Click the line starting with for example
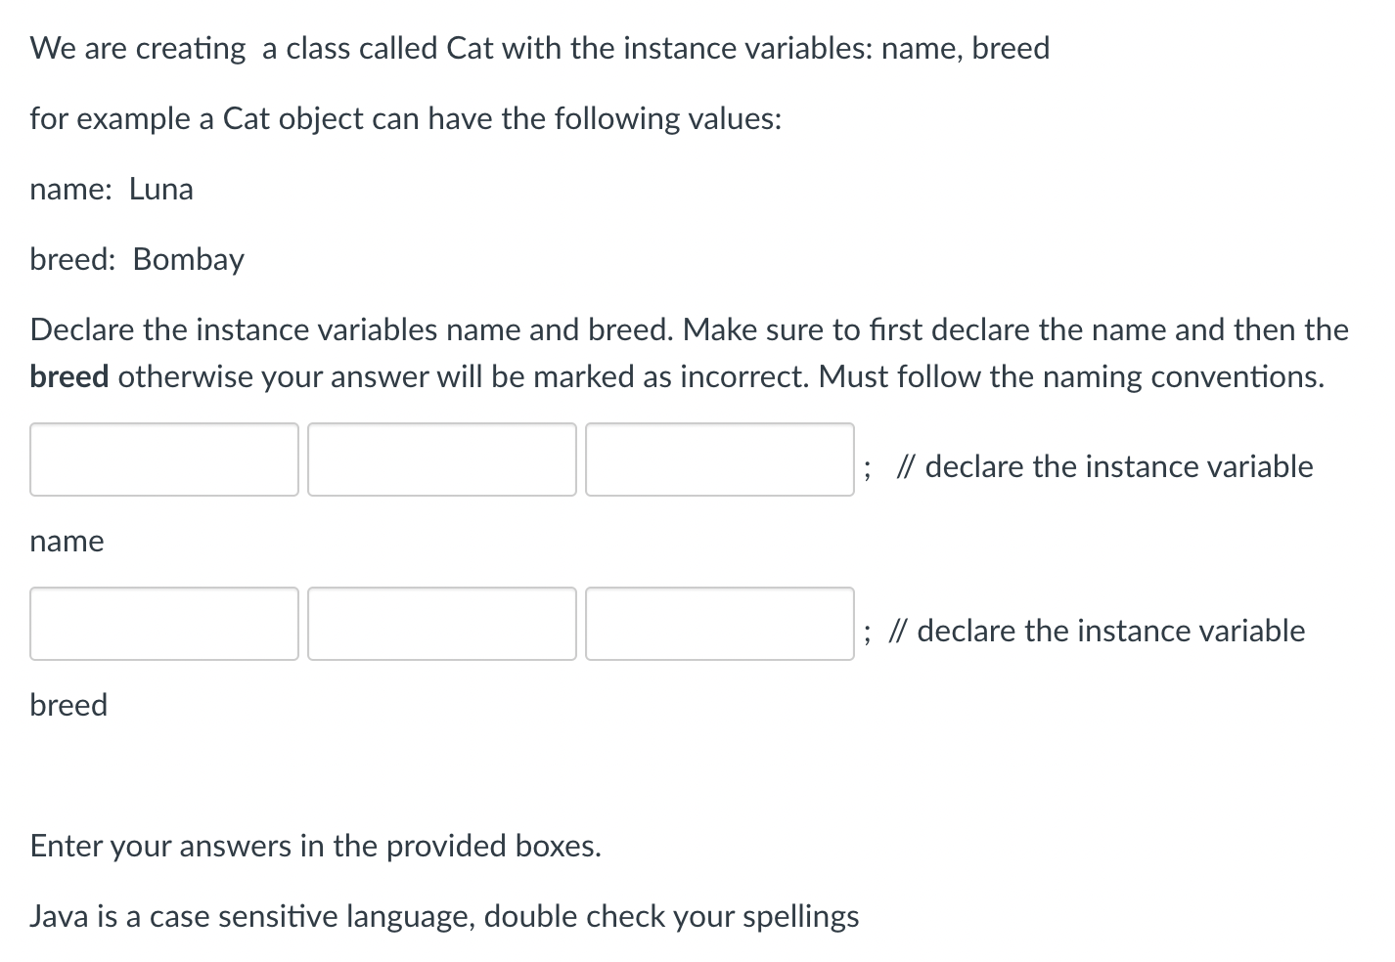This screenshot has width=1395, height=962. pyautogui.click(x=405, y=118)
